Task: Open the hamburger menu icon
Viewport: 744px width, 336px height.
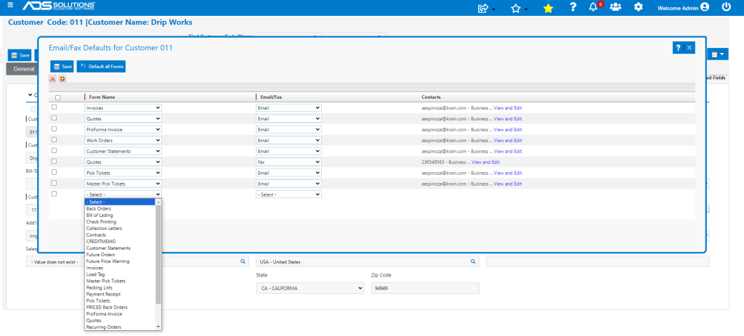Action: (x=10, y=6)
